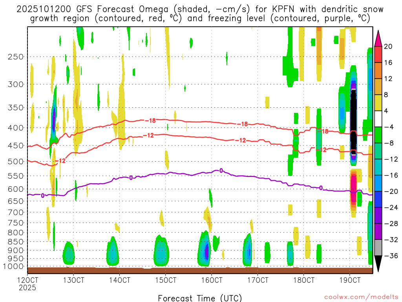
Task: Click the 500 pressure level label
Action: coord(16,162)
